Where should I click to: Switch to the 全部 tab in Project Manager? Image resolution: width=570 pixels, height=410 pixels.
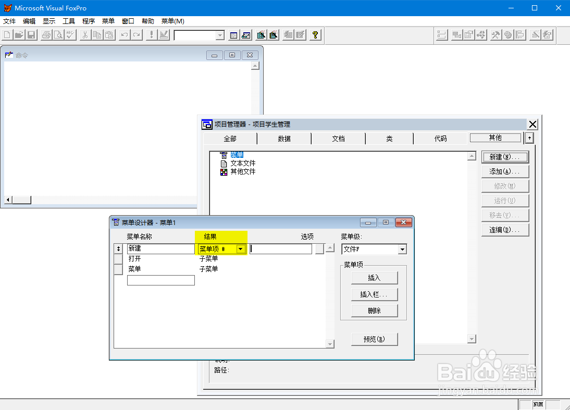[x=230, y=139]
